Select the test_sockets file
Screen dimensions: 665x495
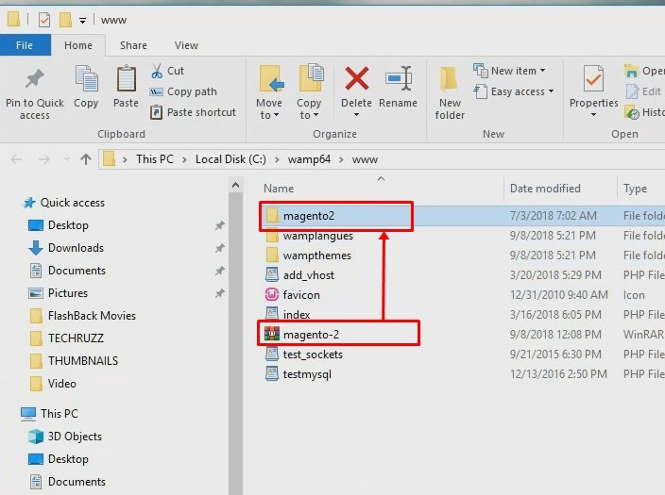click(313, 355)
